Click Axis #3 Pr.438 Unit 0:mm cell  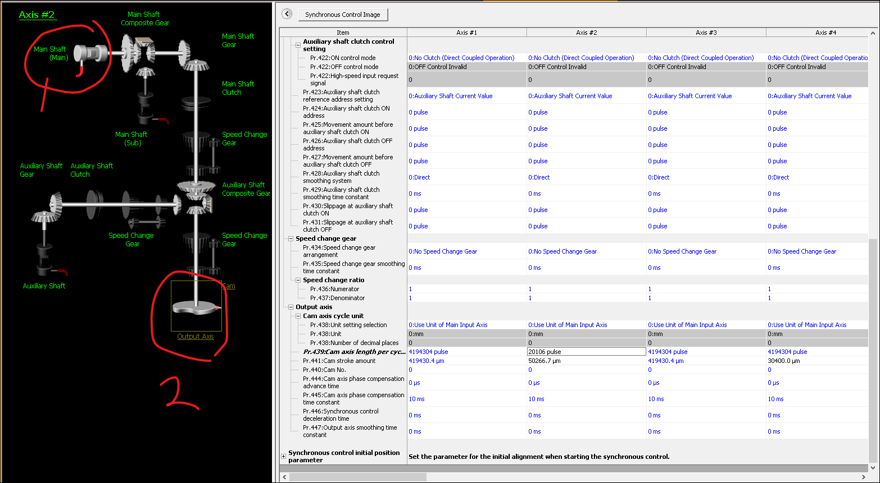706,334
